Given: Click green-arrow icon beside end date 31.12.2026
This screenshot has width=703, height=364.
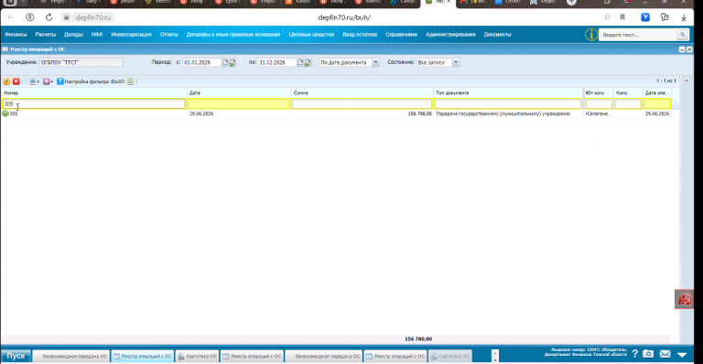Looking at the screenshot, I should coord(308,63).
